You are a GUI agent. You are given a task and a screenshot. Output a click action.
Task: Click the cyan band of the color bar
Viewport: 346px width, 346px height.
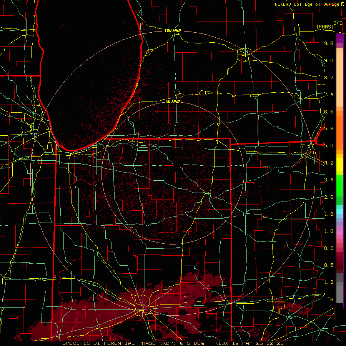[x=339, y=211]
